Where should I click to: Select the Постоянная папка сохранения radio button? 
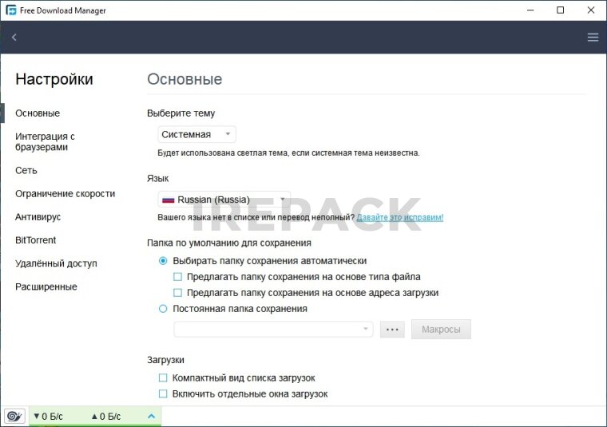[x=163, y=309]
